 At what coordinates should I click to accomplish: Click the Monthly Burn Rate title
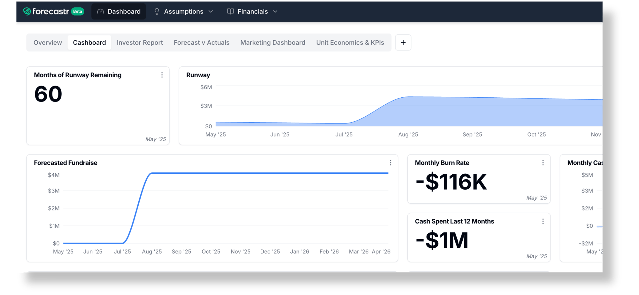coord(442,163)
